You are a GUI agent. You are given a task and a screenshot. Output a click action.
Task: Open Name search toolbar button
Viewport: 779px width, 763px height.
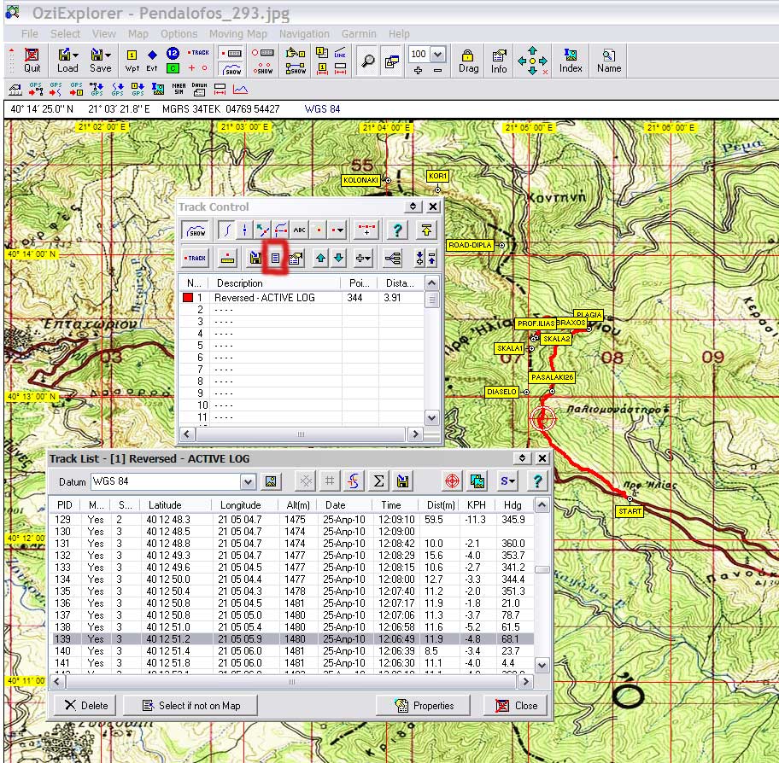coord(609,60)
